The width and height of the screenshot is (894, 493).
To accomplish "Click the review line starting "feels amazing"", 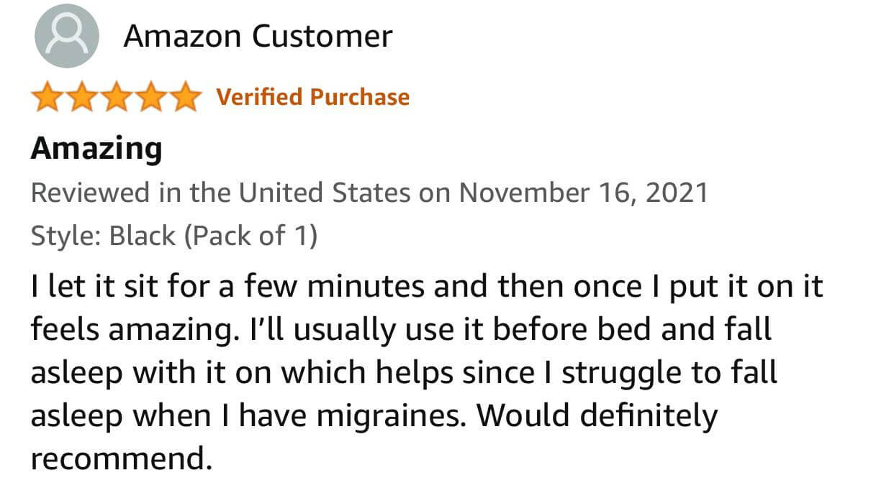I will (400, 330).
